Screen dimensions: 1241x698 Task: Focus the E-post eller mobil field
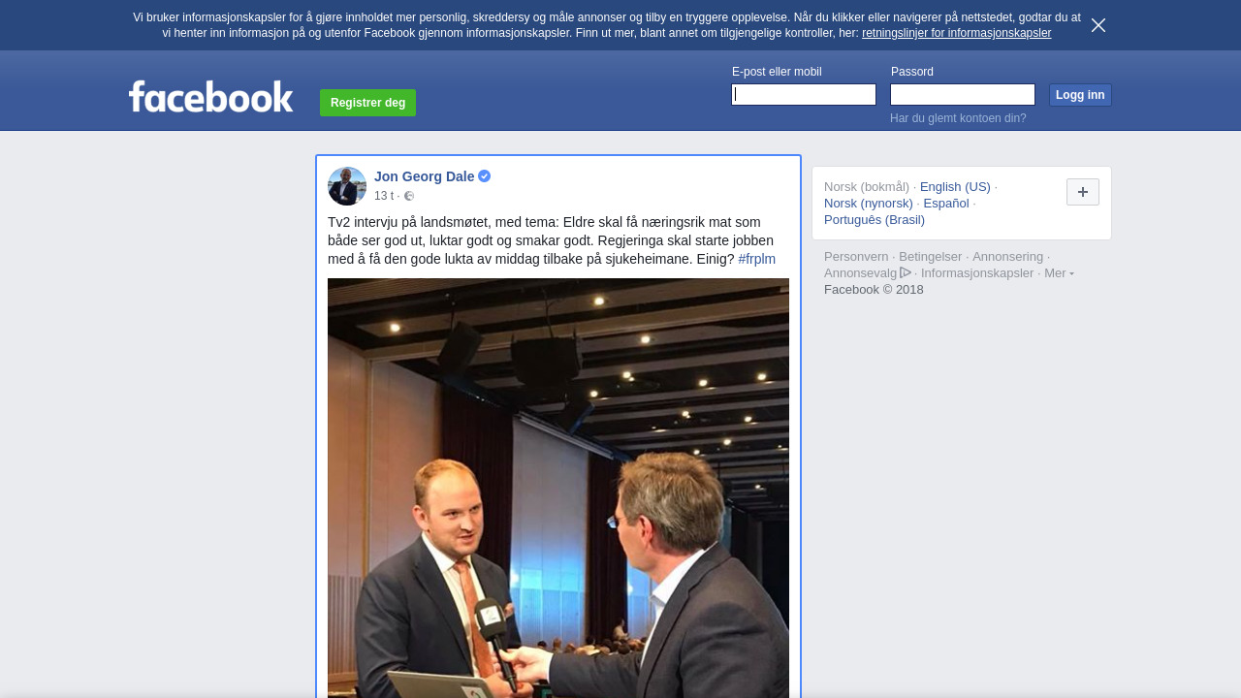pyautogui.click(x=804, y=94)
